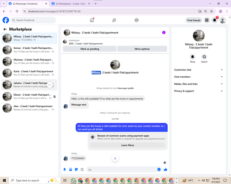The height and width of the screenshot is (184, 231).
Task: Click Find friends button
Action: coord(194,20)
